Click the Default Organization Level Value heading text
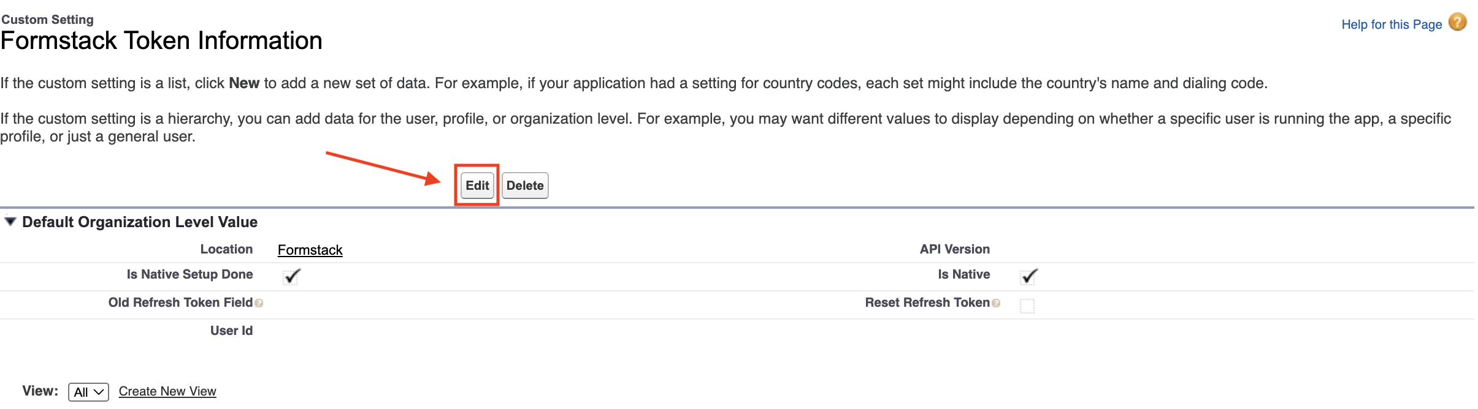The image size is (1478, 409). [x=140, y=222]
